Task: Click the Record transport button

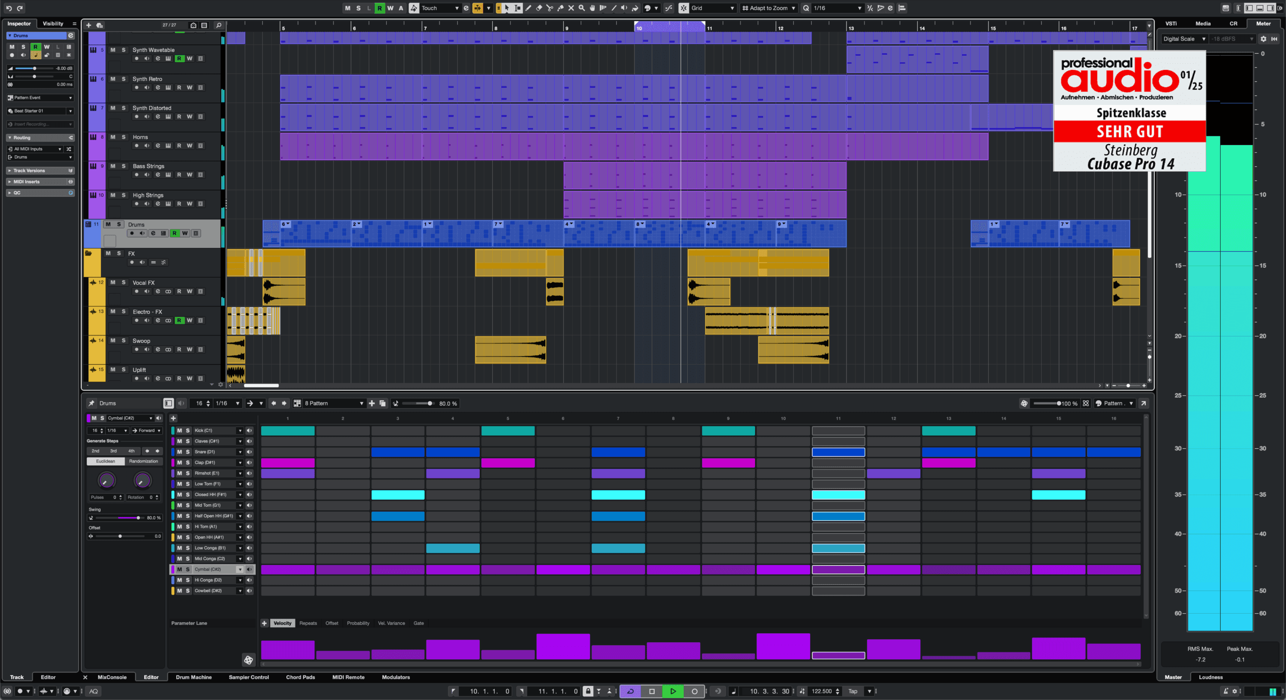Action: coord(694,691)
